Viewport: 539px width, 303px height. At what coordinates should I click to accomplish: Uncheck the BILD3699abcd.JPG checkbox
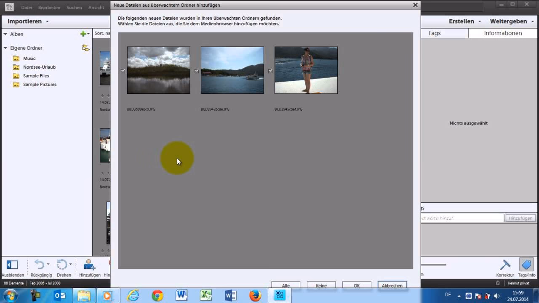coord(123,71)
